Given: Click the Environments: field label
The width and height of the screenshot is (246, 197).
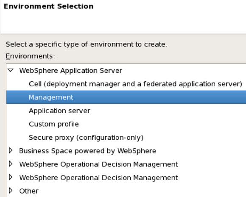Looking at the screenshot, I should click(31, 56).
